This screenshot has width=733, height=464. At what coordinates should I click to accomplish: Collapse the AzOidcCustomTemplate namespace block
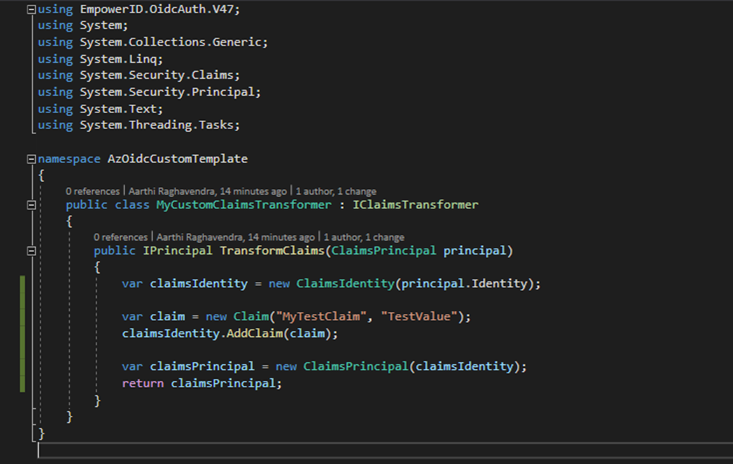(31, 159)
